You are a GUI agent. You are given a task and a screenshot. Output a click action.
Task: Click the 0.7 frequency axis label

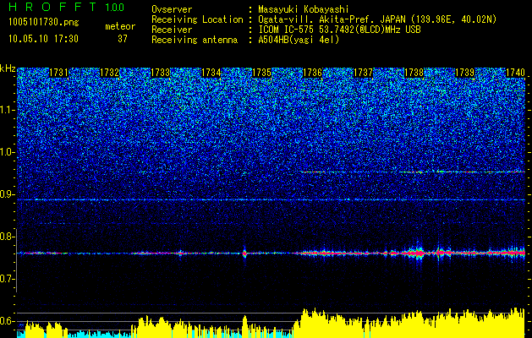click(8, 279)
